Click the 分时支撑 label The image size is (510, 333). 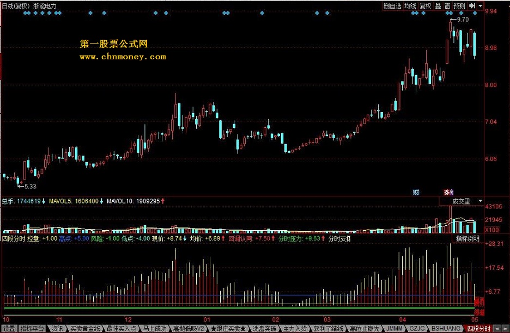[x=339, y=238]
